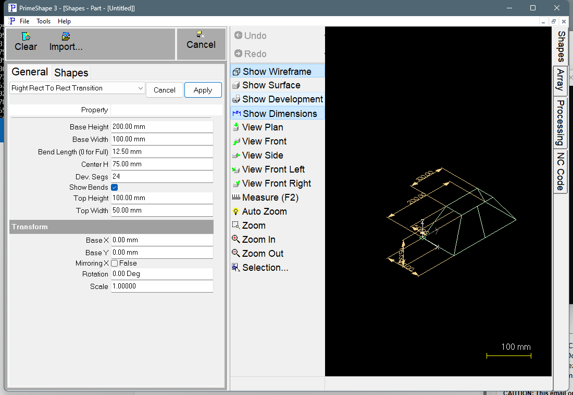Image resolution: width=573 pixels, height=395 pixels.
Task: Click the inner document minimize button
Action: [544, 21]
